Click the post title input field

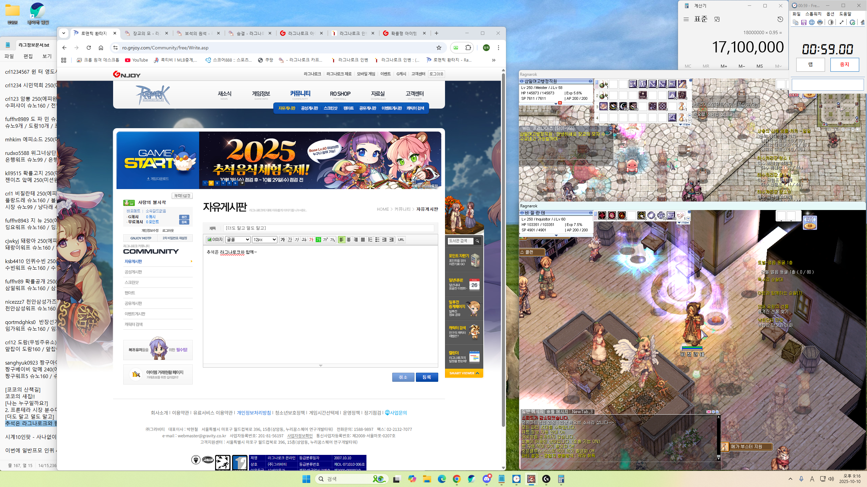pyautogui.click(x=329, y=228)
